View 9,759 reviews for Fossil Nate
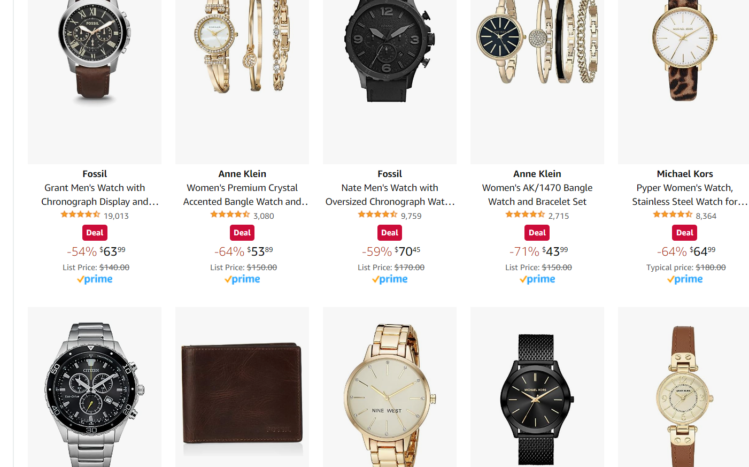 pyautogui.click(x=411, y=216)
